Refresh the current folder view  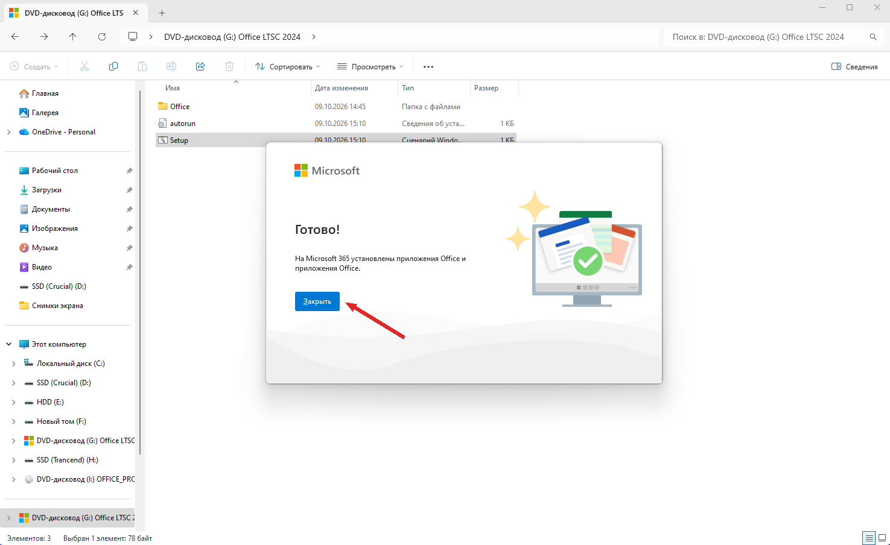[102, 37]
